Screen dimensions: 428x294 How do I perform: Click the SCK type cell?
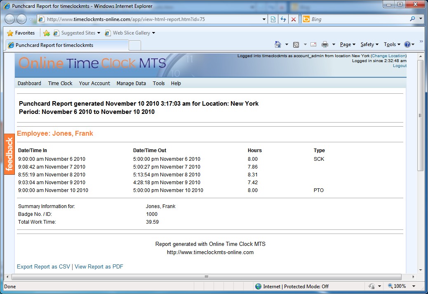(319, 159)
